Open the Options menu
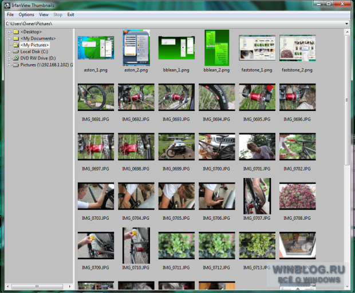Screen dimensions: 355x293 tap(26, 15)
